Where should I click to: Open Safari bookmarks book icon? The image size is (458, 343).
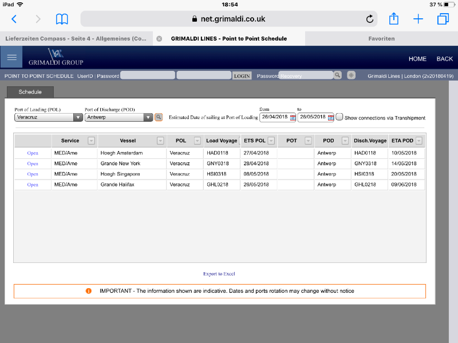[62, 19]
